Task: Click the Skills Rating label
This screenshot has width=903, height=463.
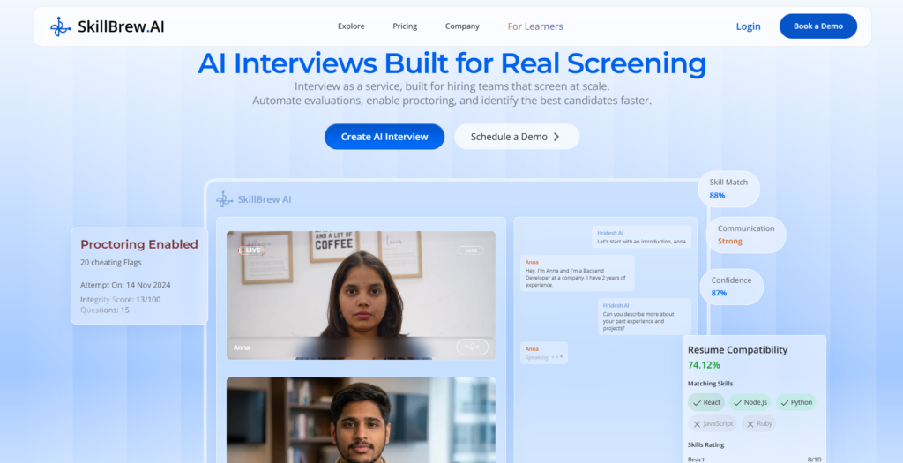Action: [705, 444]
